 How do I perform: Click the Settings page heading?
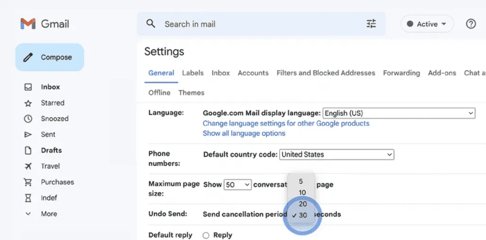pos(164,51)
